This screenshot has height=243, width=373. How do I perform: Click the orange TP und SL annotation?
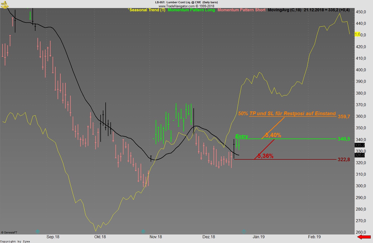point(287,113)
